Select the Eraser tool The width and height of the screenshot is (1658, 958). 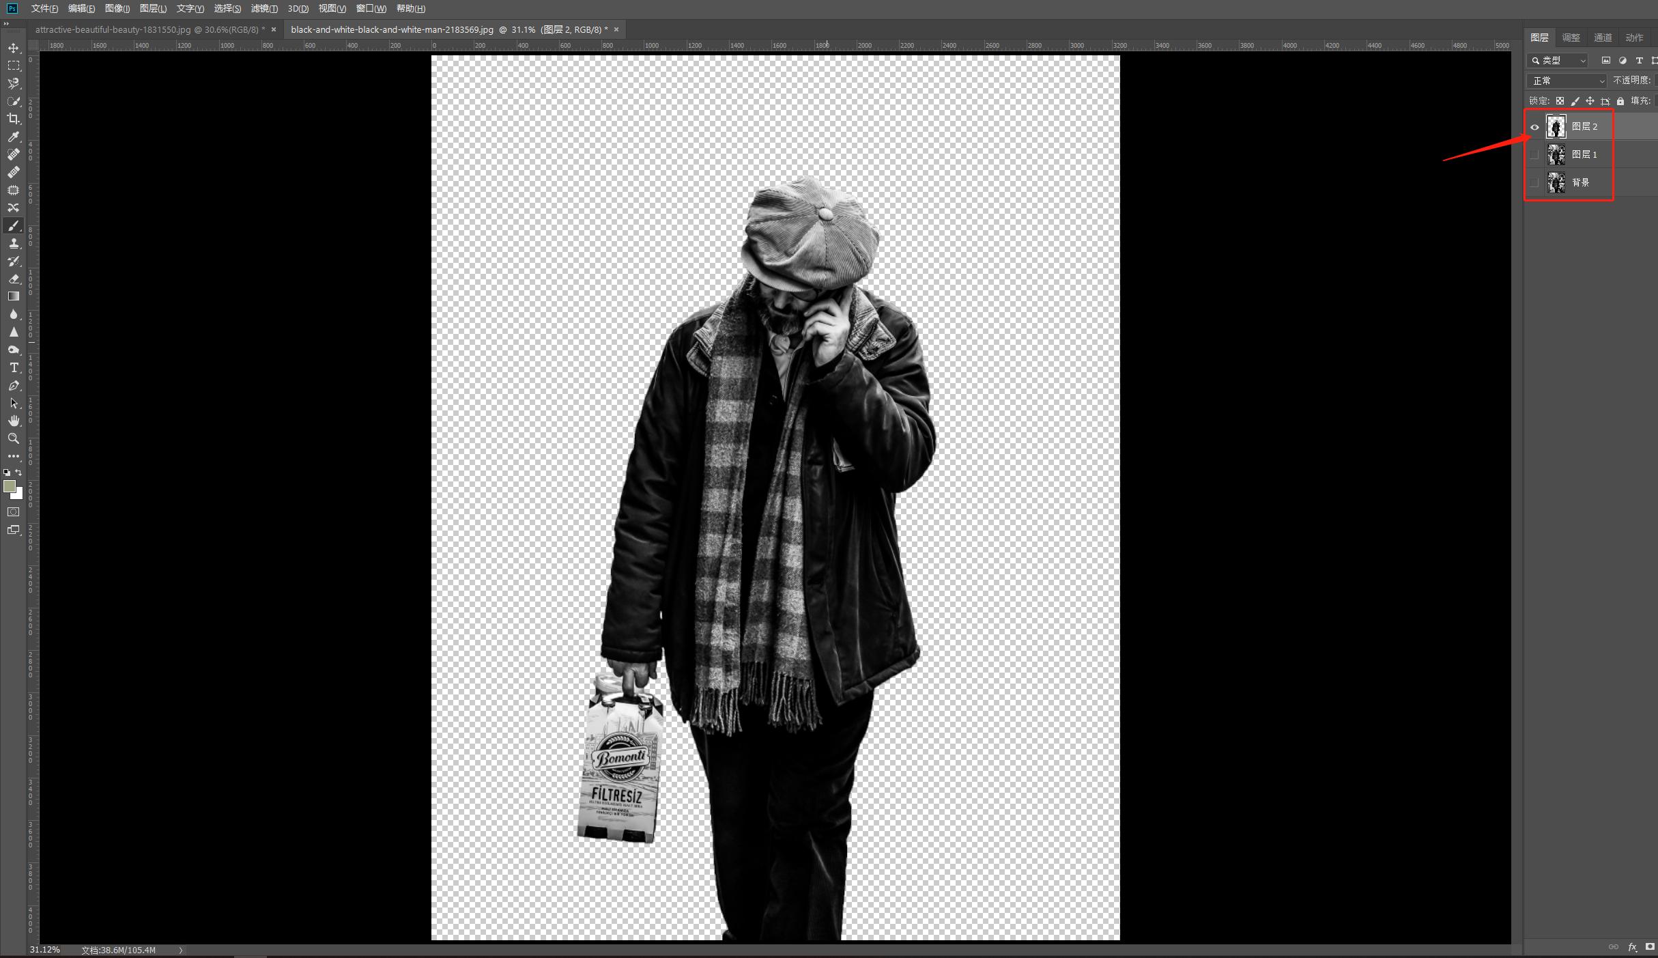13,279
